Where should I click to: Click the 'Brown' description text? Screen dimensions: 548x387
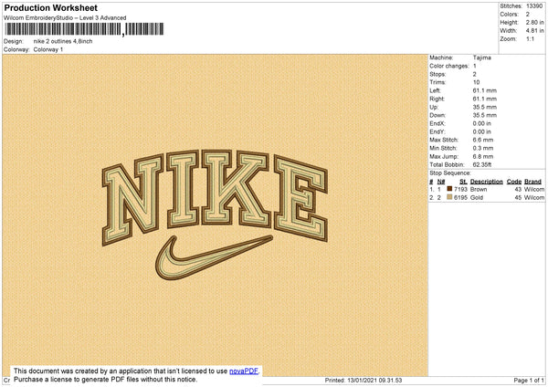[479, 189]
